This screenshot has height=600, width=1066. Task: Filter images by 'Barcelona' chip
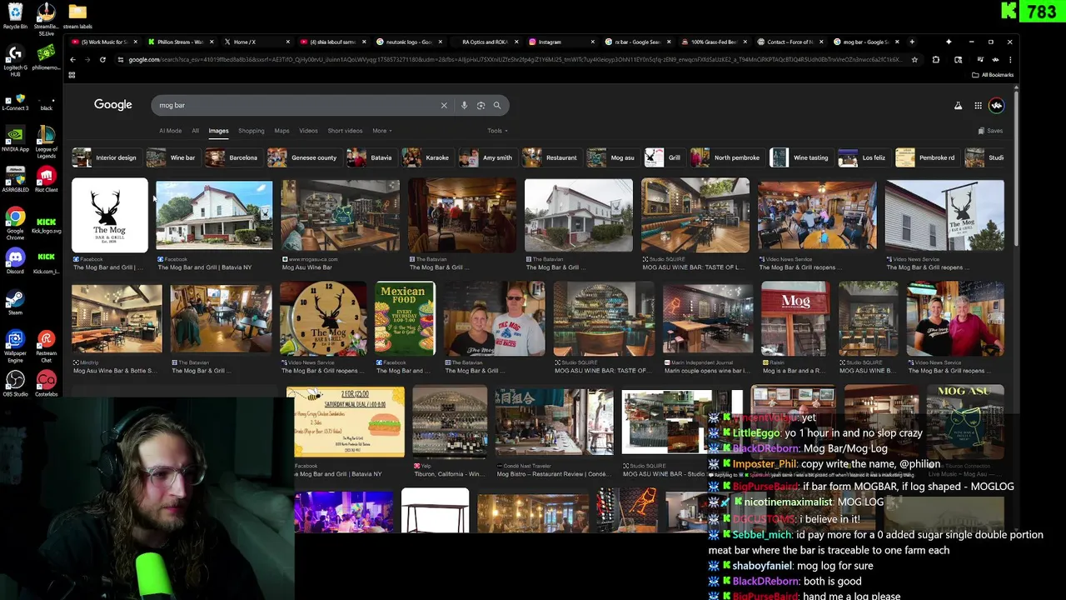tap(234, 157)
